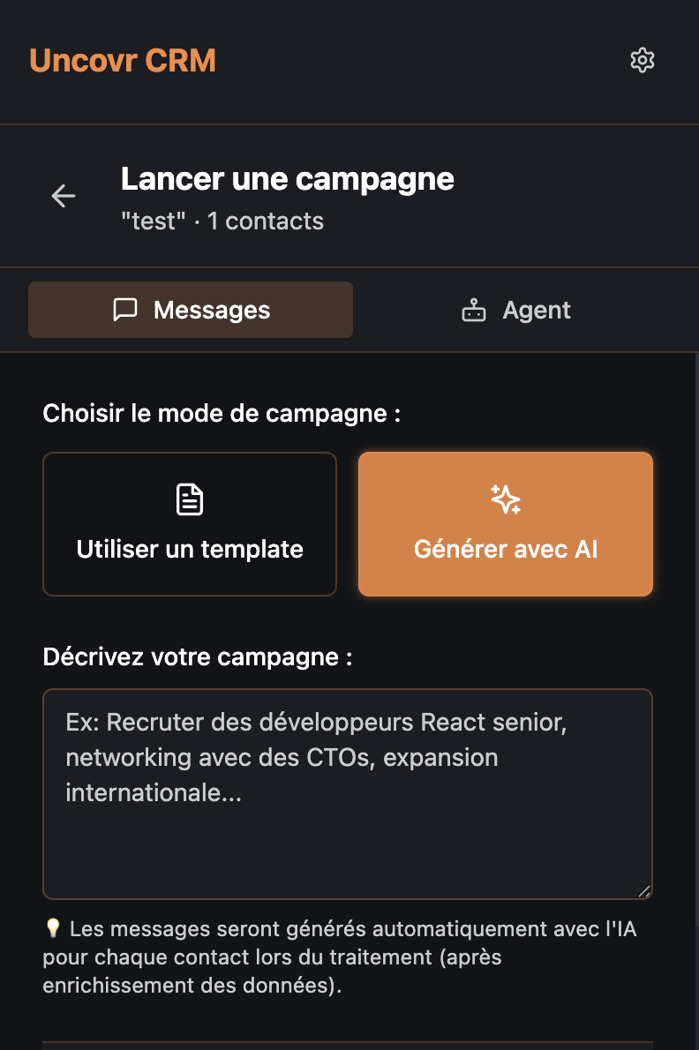This screenshot has width=699, height=1050.
Task: Click the document icon above template label
Action: pyautogui.click(x=190, y=499)
